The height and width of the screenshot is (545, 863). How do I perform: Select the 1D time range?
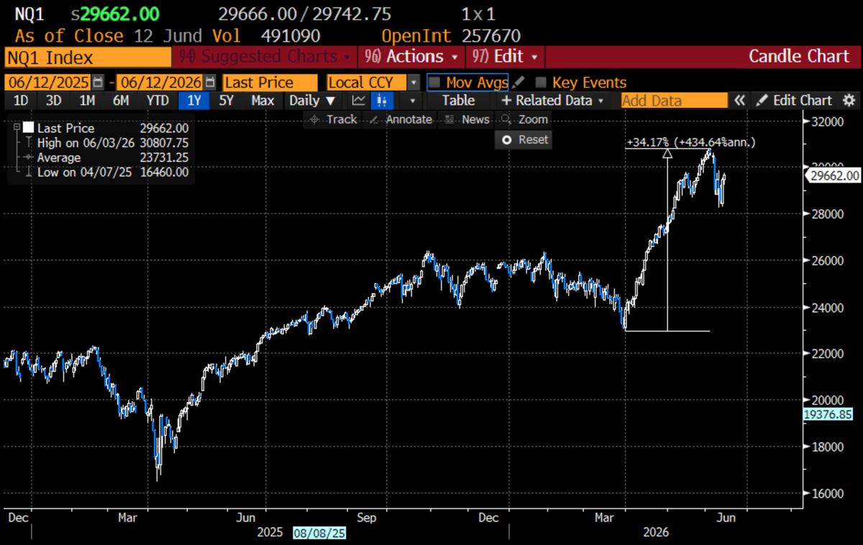pyautogui.click(x=22, y=101)
